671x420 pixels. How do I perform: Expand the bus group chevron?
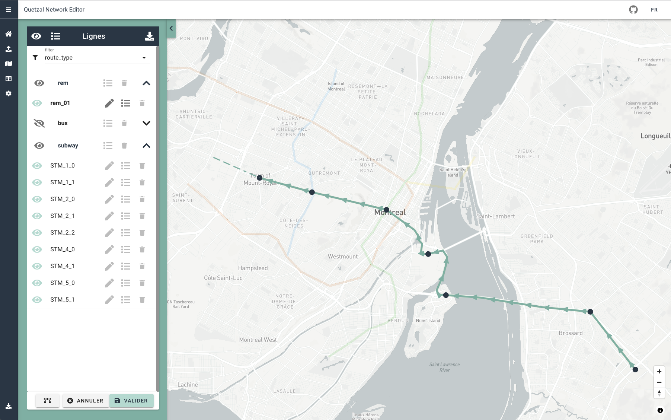pos(146,123)
